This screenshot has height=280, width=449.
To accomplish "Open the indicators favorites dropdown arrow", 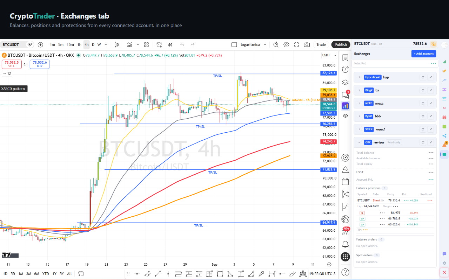I will [138, 44].
